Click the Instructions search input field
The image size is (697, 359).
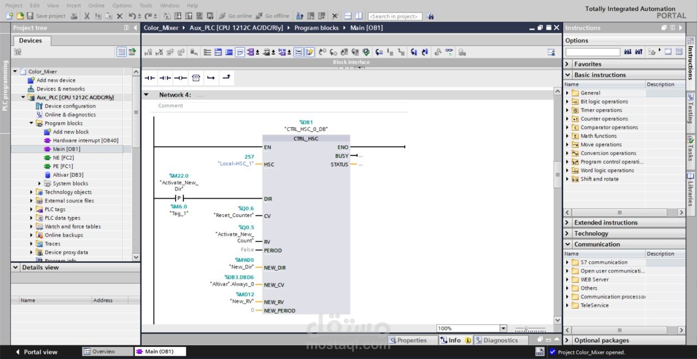coord(592,52)
